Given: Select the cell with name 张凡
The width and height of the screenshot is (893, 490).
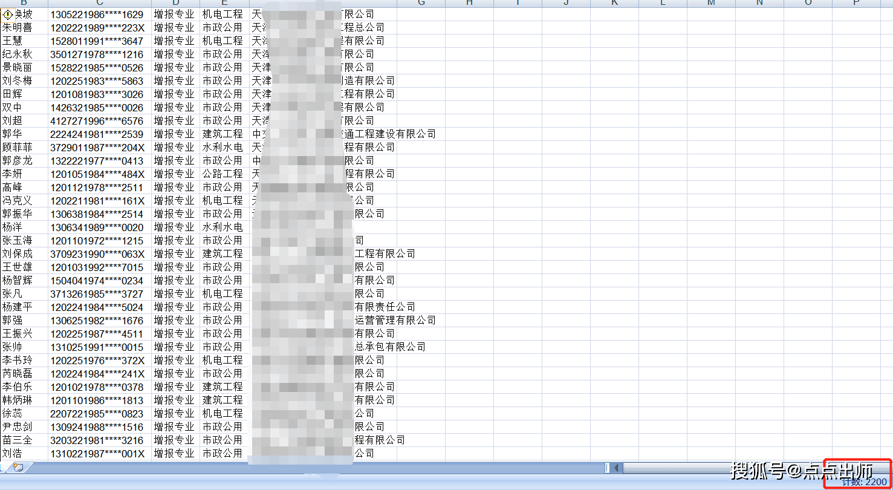Looking at the screenshot, I should 24,293.
